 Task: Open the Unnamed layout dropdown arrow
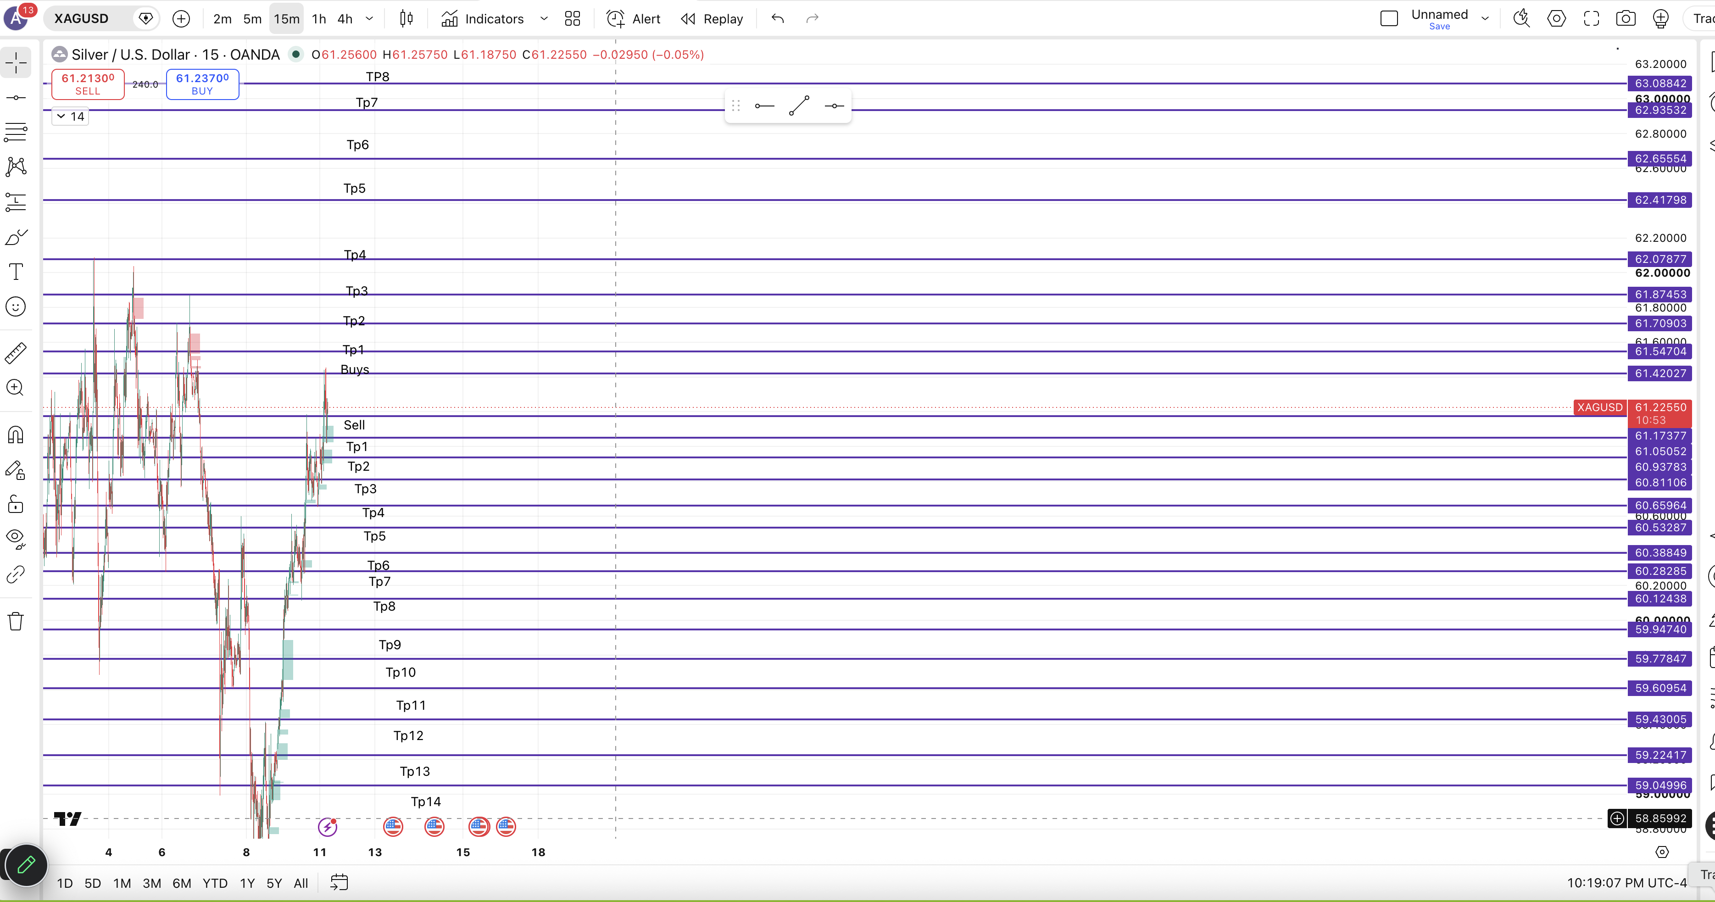(x=1485, y=19)
